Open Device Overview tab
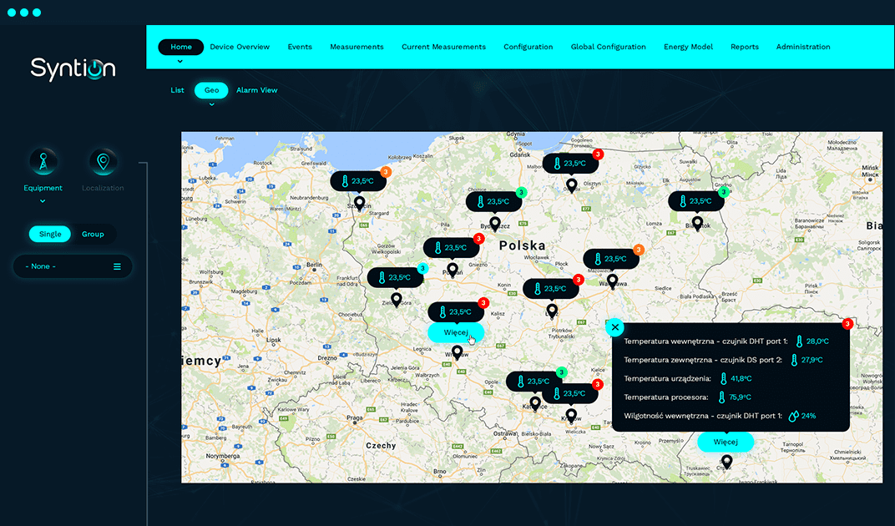The image size is (895, 526). coord(240,47)
